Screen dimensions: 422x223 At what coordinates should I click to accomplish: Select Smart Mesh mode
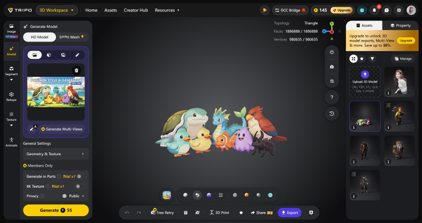tap(72, 37)
